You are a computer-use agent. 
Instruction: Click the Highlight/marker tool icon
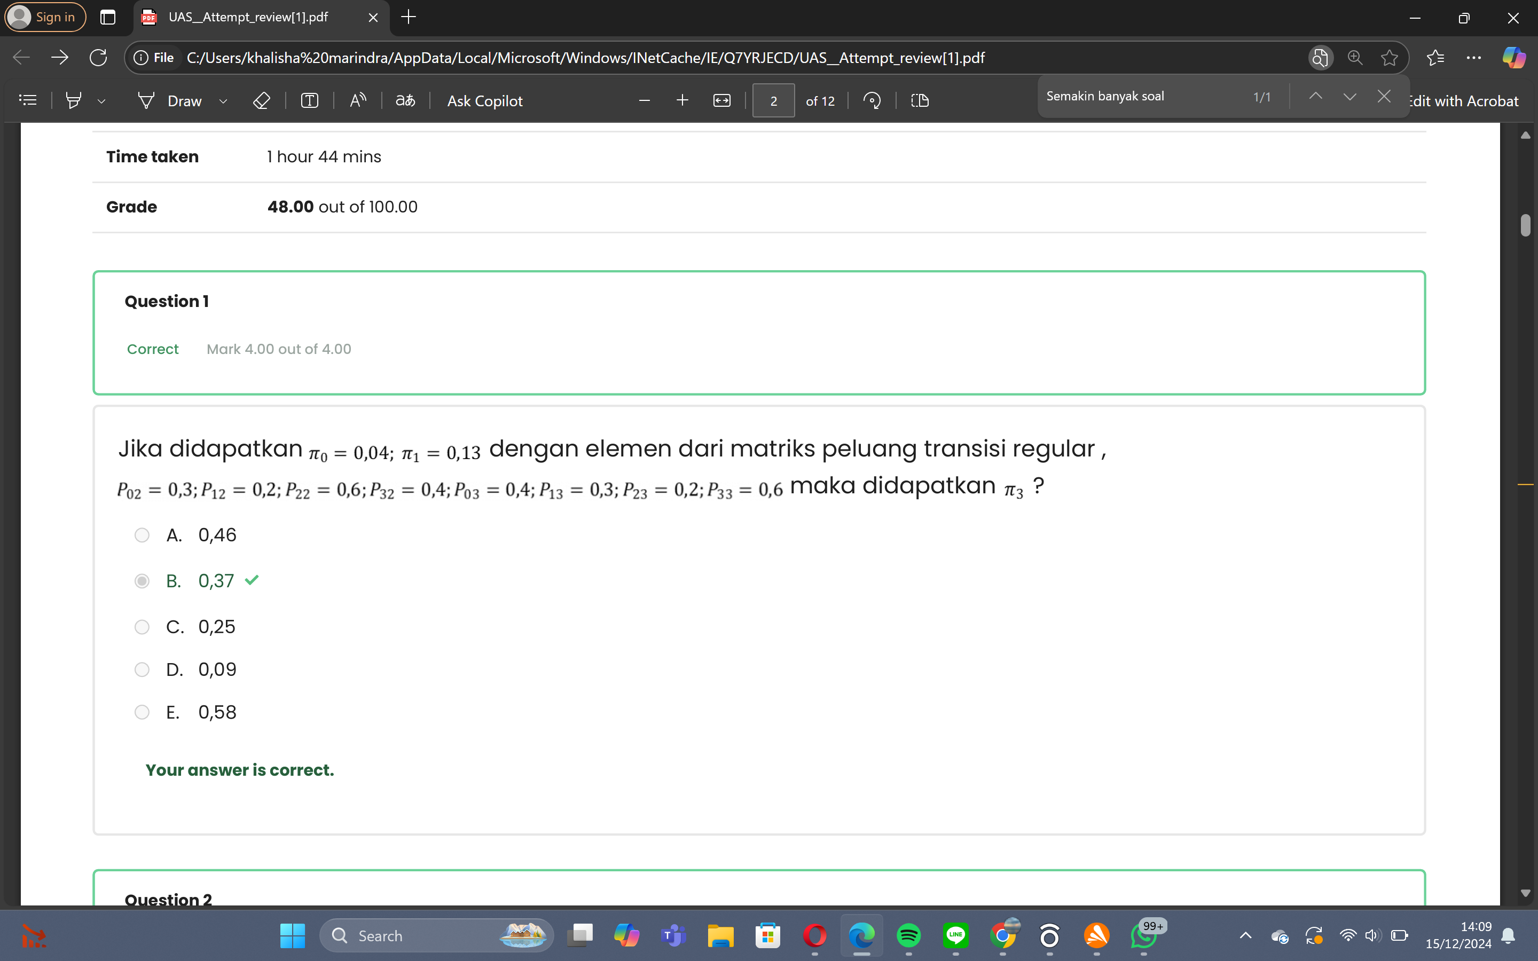74,101
